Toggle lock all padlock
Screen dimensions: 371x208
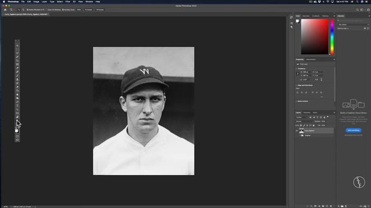[x=314, y=125]
